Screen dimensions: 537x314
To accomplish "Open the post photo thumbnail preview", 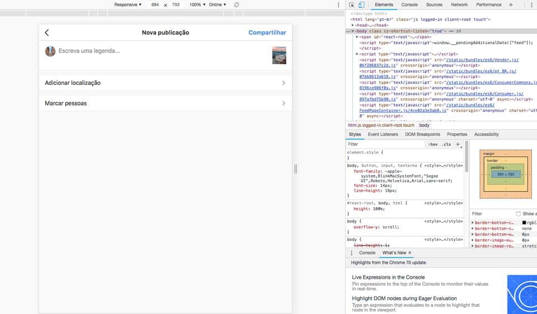I will tap(279, 55).
